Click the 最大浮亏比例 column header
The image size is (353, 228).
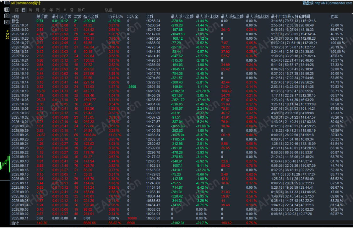(207, 16)
